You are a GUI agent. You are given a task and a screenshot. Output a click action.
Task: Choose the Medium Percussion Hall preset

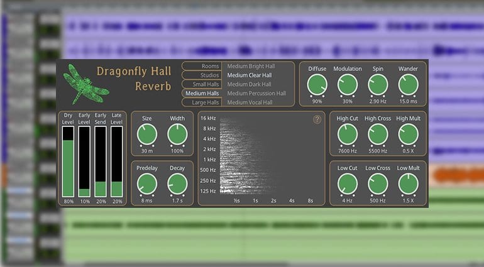256,93
